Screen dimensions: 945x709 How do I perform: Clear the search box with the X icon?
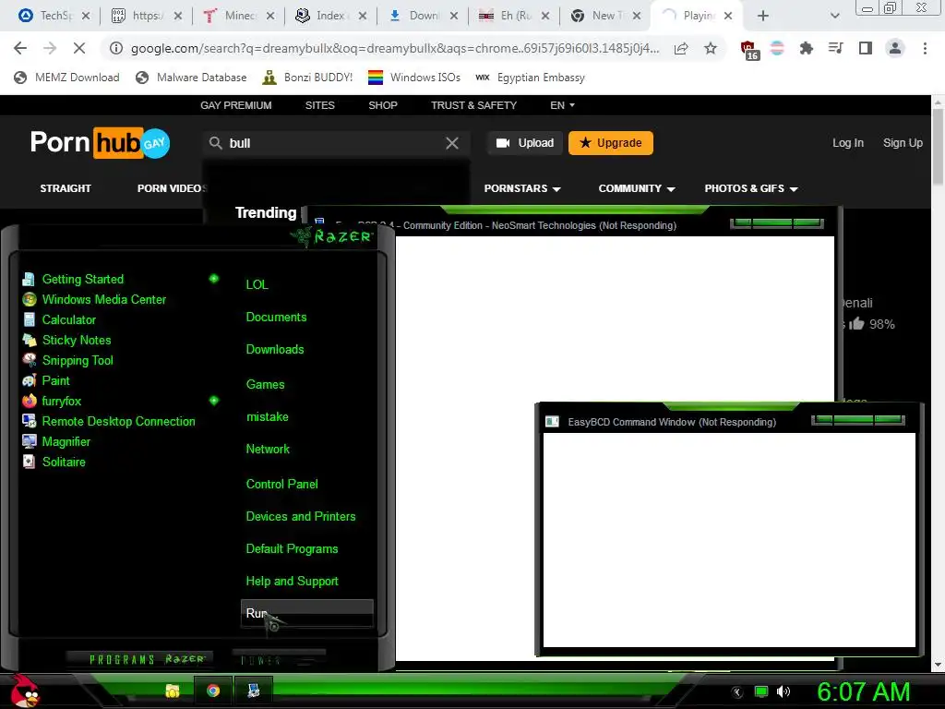coord(452,143)
